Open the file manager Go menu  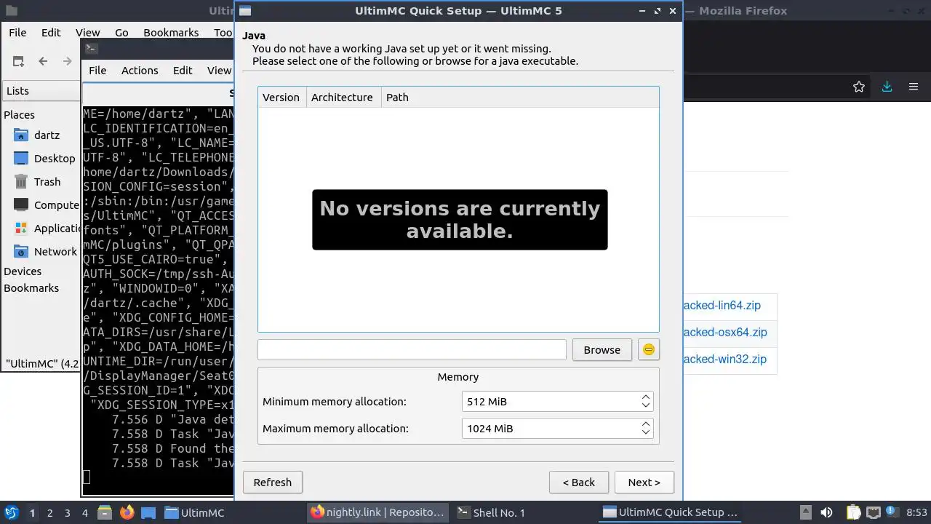(121, 33)
